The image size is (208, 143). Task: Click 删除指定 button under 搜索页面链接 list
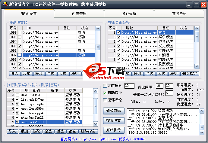tap(190, 74)
